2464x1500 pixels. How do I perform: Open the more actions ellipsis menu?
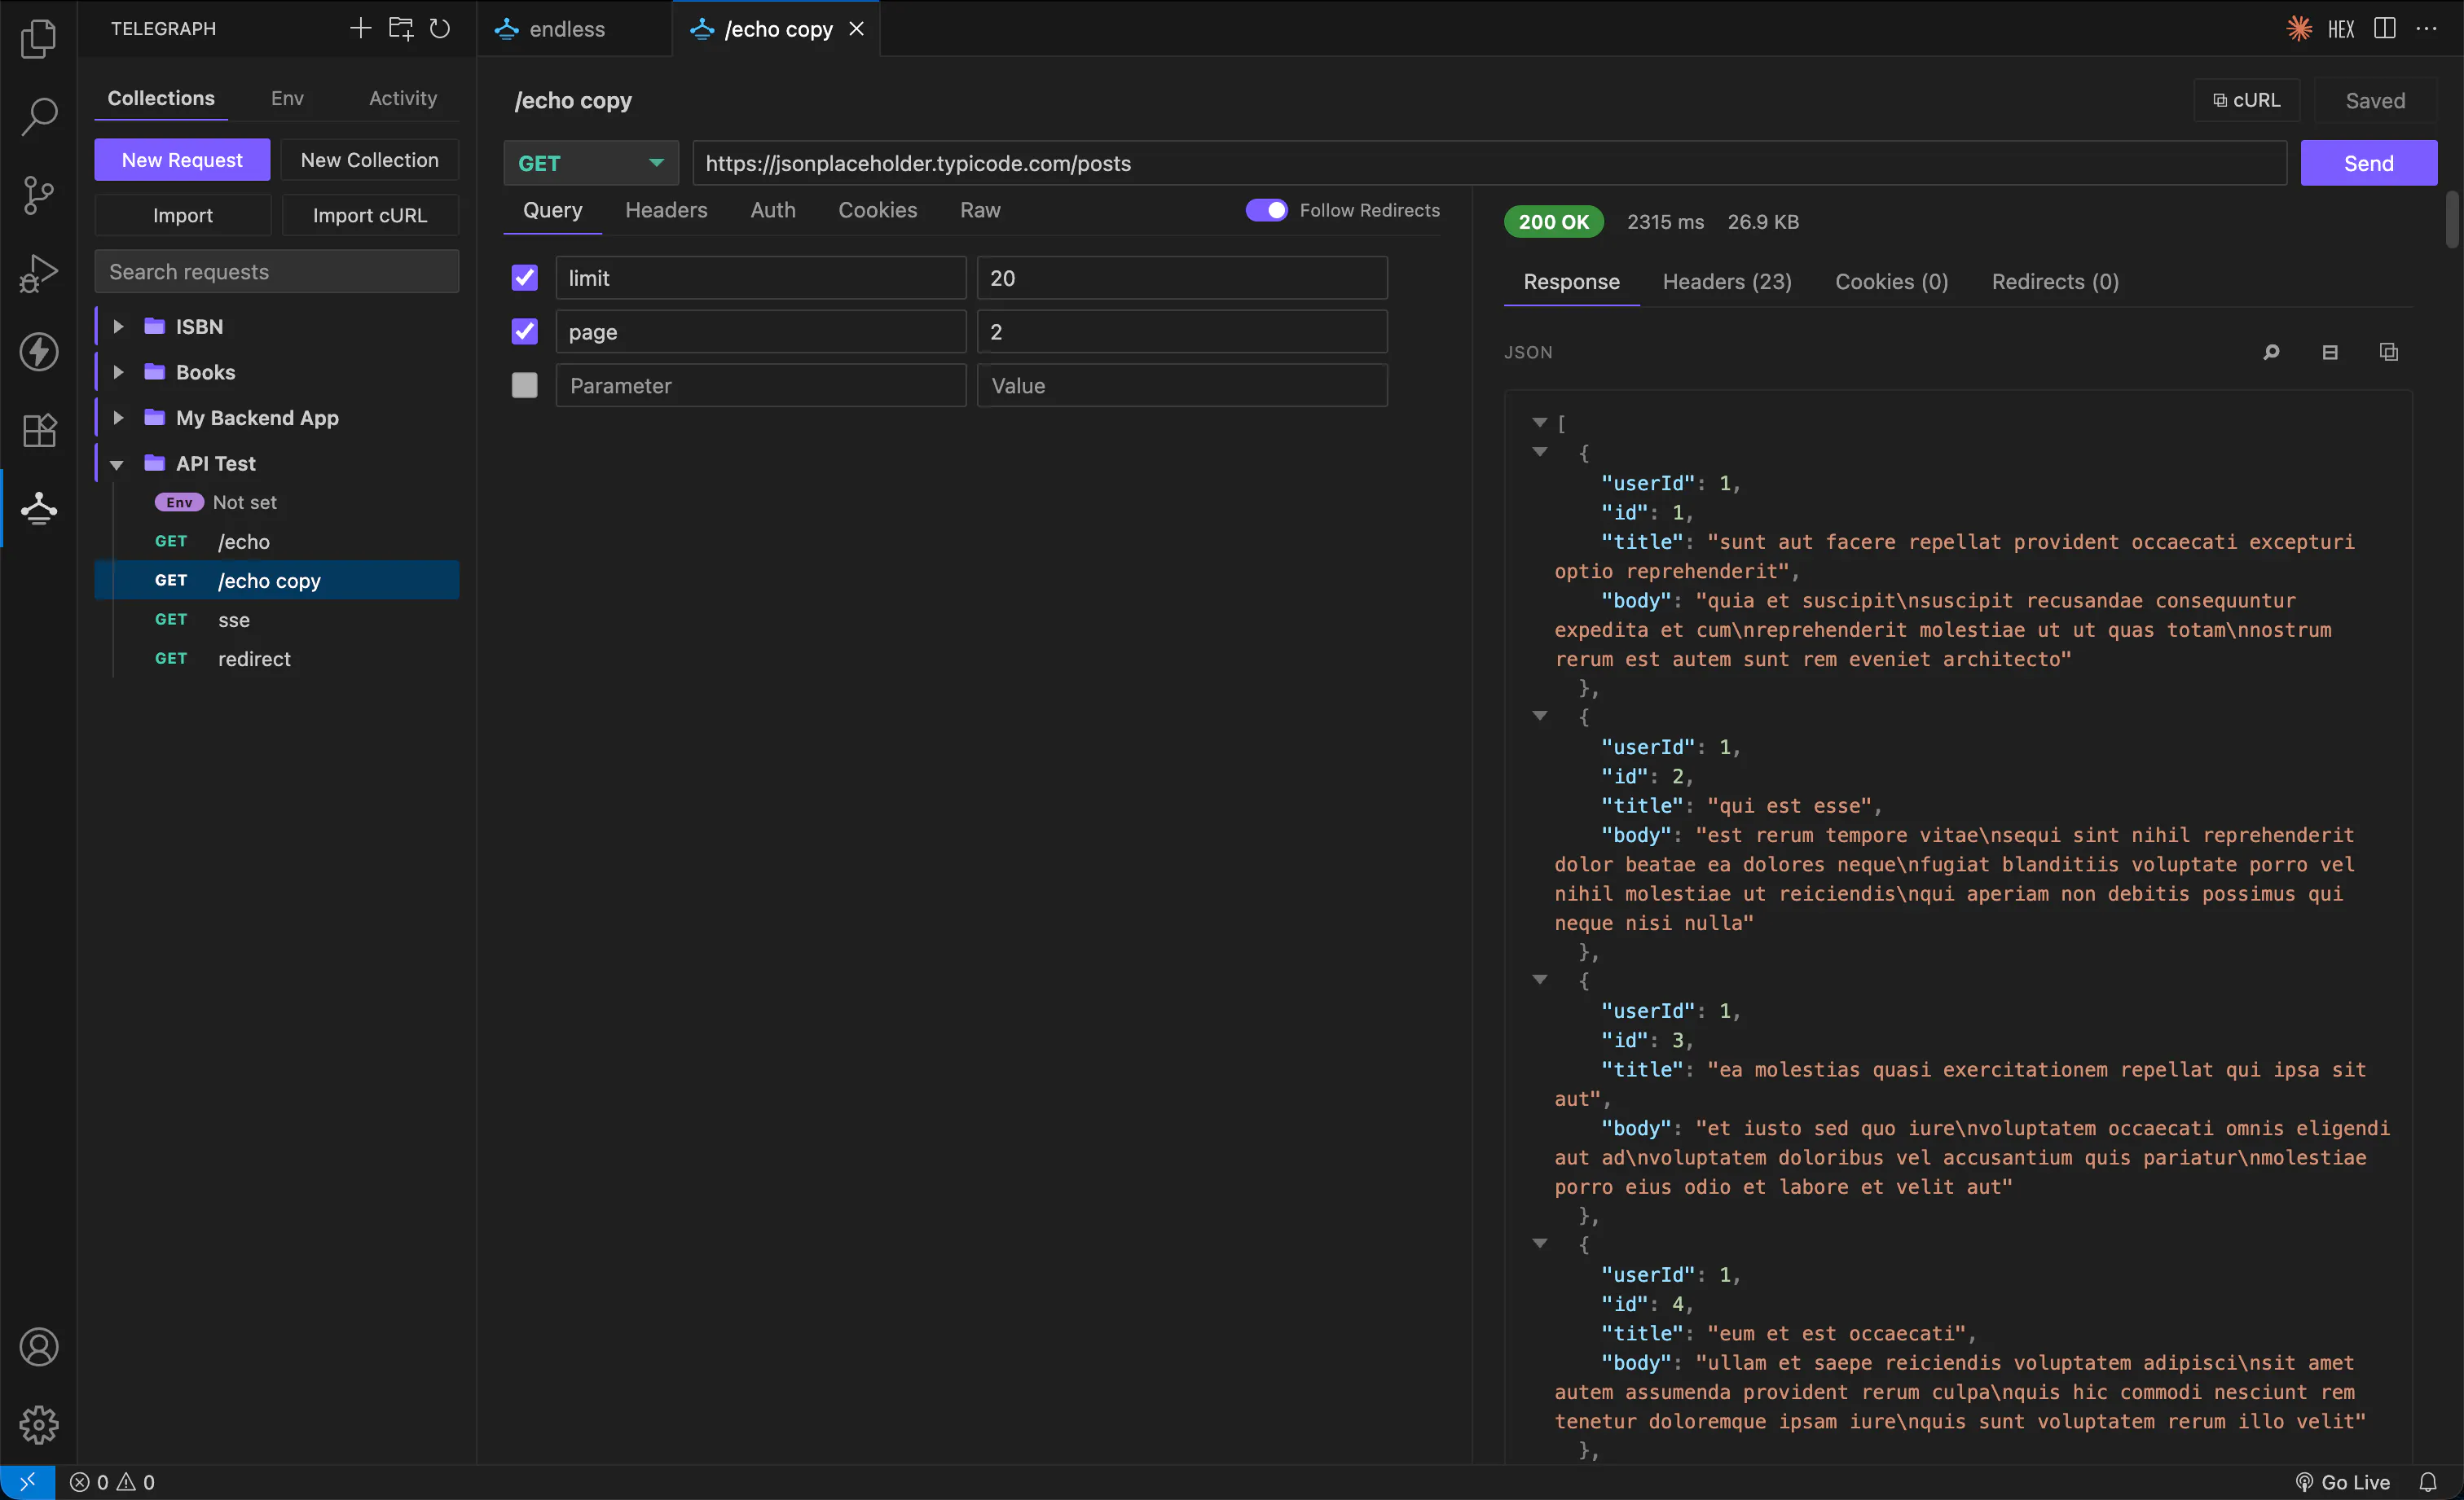[2426, 28]
